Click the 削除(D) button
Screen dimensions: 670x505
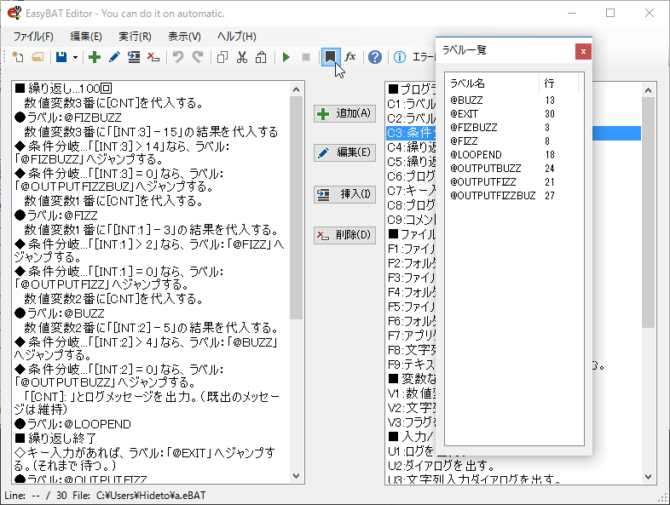(x=345, y=235)
